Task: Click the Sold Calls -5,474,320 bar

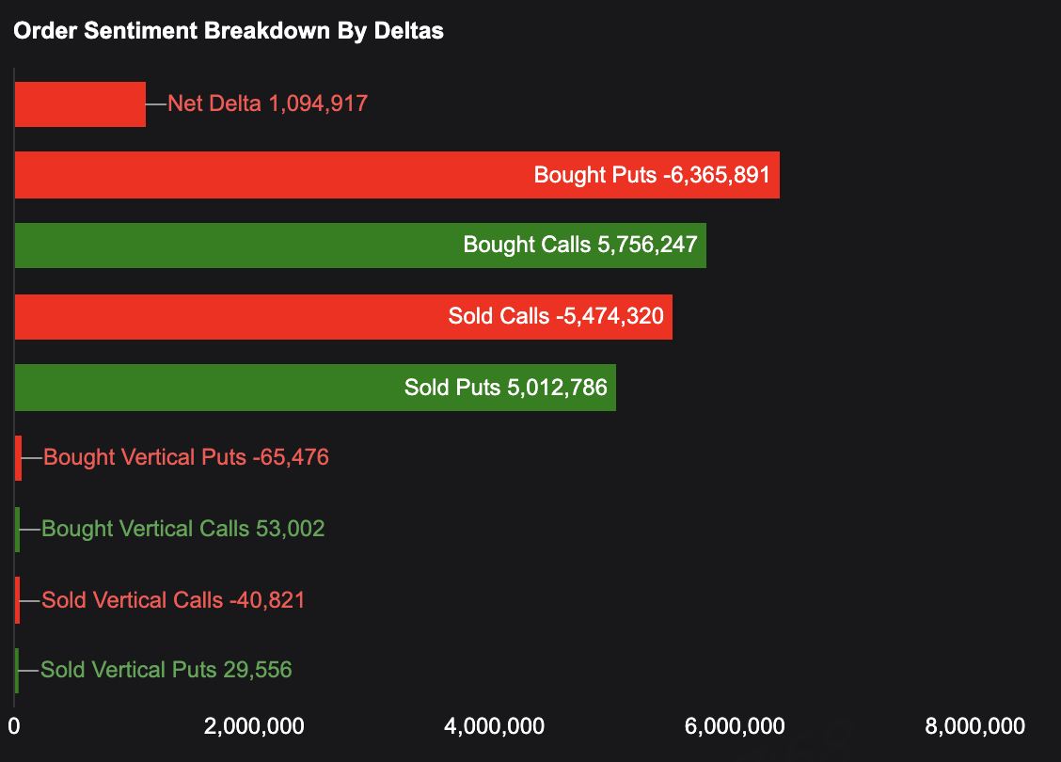Action: [x=343, y=316]
